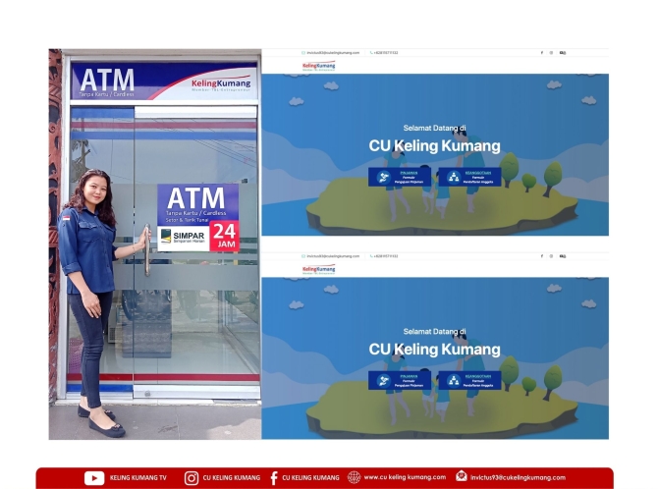Click Instagram icon in lower website header

551,256
